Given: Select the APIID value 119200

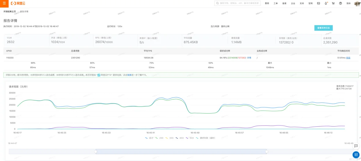Looking at the screenshot, I should pos(10,58).
